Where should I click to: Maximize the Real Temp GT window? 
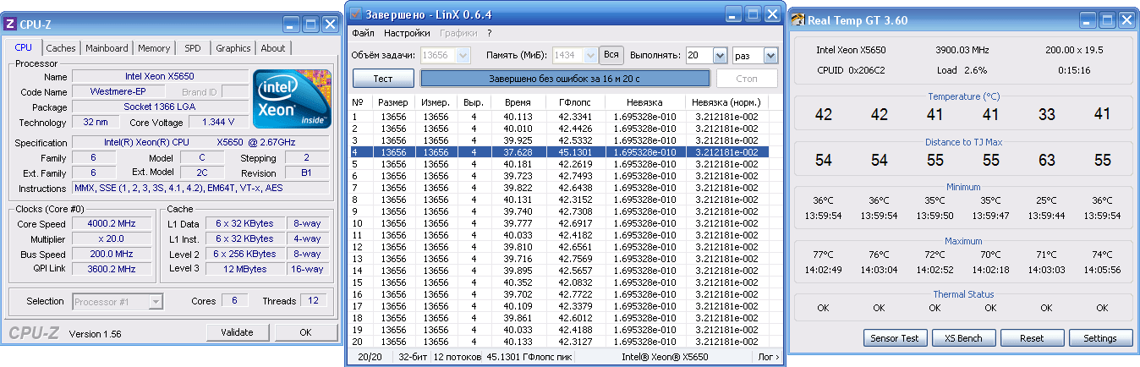tap(1107, 19)
